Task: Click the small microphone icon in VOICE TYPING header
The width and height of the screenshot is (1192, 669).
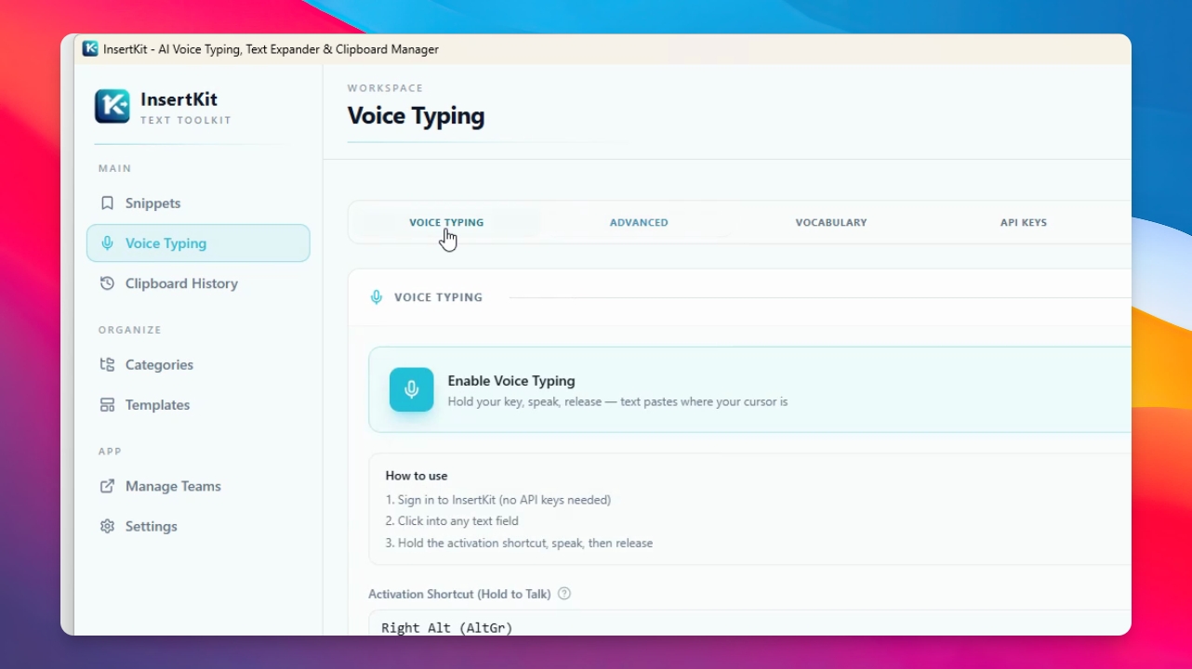Action: coord(376,297)
